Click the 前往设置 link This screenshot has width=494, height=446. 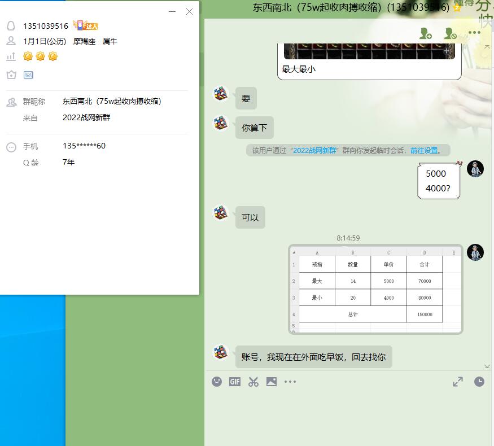pyautogui.click(x=425, y=151)
